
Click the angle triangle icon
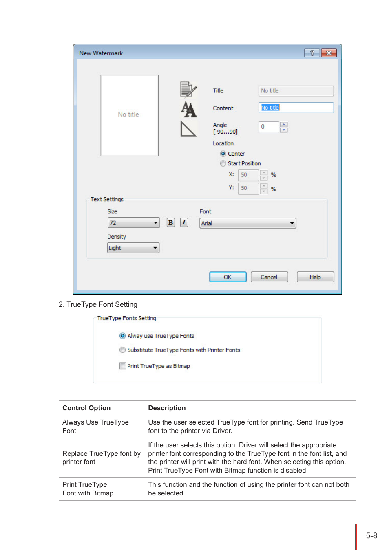(188, 129)
